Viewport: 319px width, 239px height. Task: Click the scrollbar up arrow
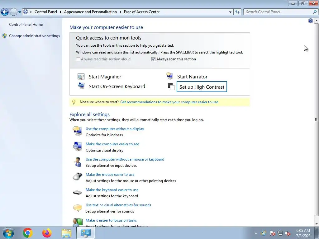(x=317, y=21)
